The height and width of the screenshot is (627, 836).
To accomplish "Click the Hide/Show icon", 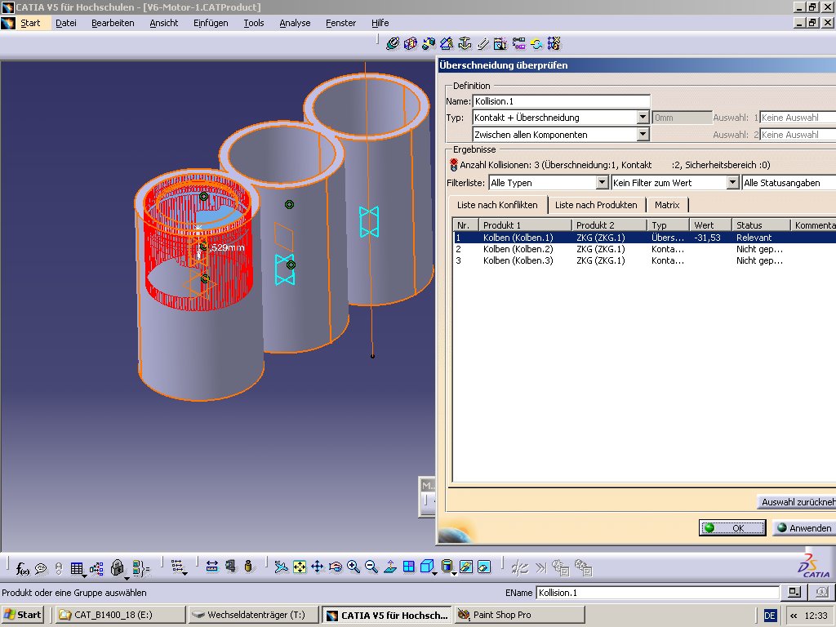I will pos(466,567).
